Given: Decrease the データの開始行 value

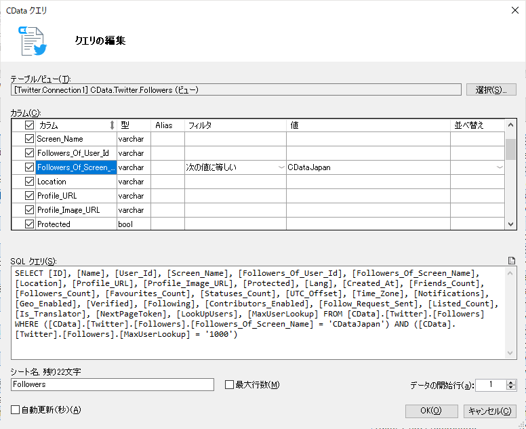Looking at the screenshot, I should (x=511, y=388).
